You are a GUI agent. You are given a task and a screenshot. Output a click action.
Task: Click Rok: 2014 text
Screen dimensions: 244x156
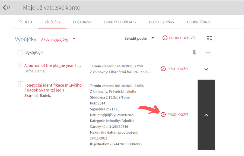pos(97,103)
